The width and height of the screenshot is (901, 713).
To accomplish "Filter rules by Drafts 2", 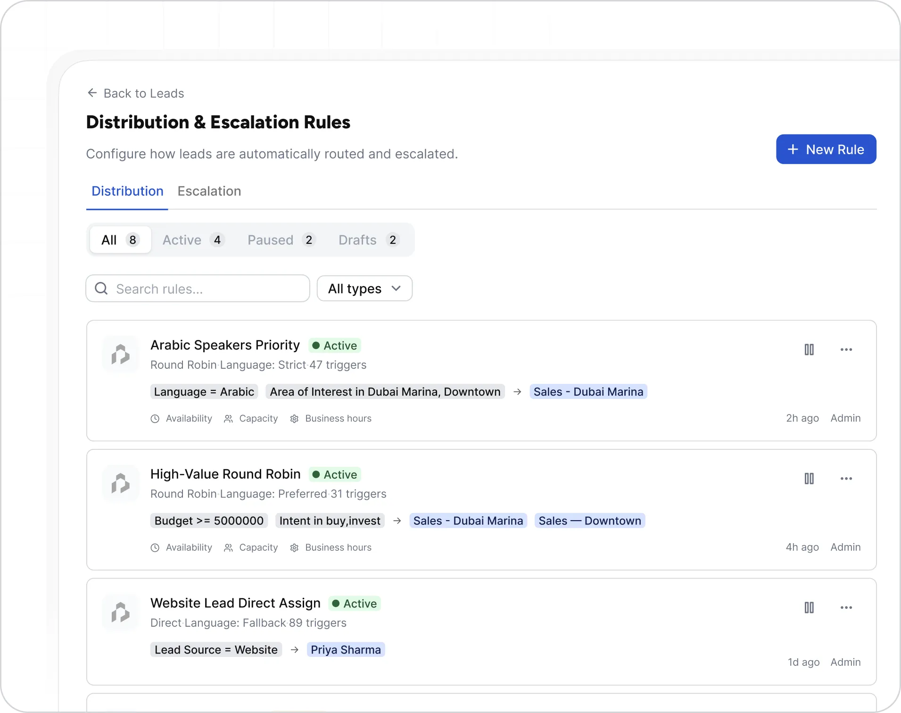I will [x=369, y=240].
